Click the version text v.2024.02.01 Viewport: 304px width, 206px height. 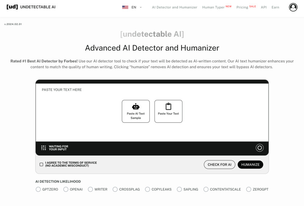click(x=13, y=24)
